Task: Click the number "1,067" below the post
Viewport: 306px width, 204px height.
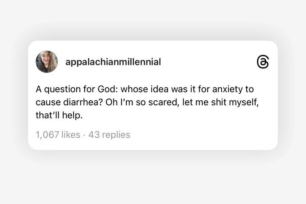Action: click(x=47, y=134)
